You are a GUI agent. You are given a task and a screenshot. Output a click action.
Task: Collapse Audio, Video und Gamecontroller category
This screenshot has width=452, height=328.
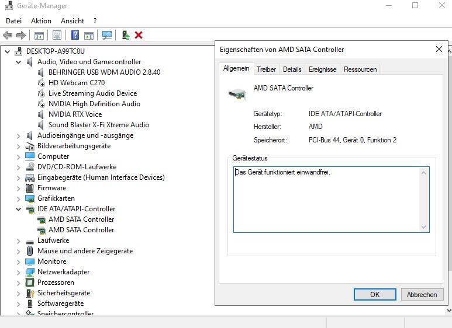(x=19, y=62)
